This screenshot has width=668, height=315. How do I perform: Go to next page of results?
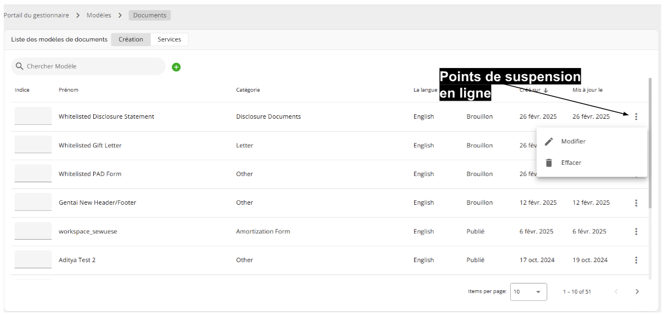click(x=637, y=291)
